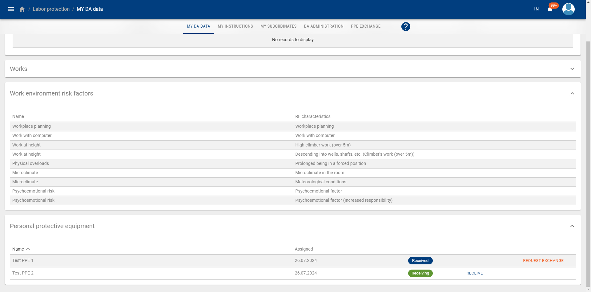Sort PPE table by Name arrow
Viewport: 591px width, 292px height.
[x=28, y=249]
